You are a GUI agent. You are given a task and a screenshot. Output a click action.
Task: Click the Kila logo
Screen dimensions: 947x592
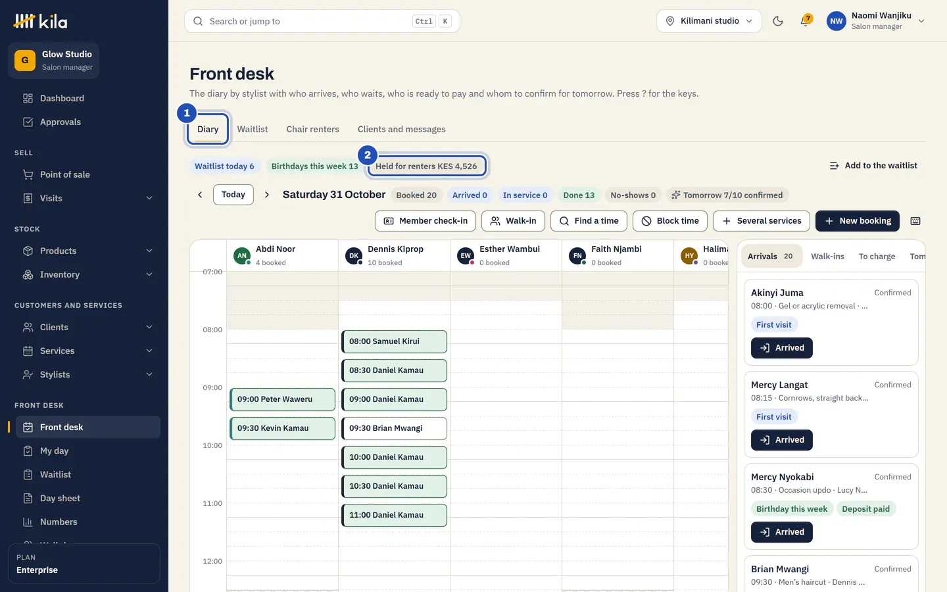(x=40, y=21)
